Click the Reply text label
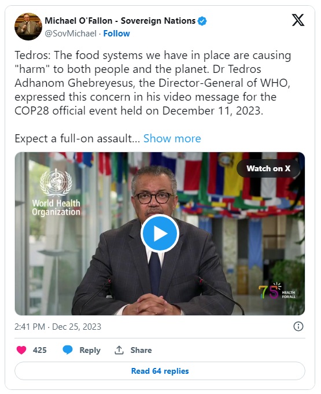This screenshot has height=394, width=321. 90,350
